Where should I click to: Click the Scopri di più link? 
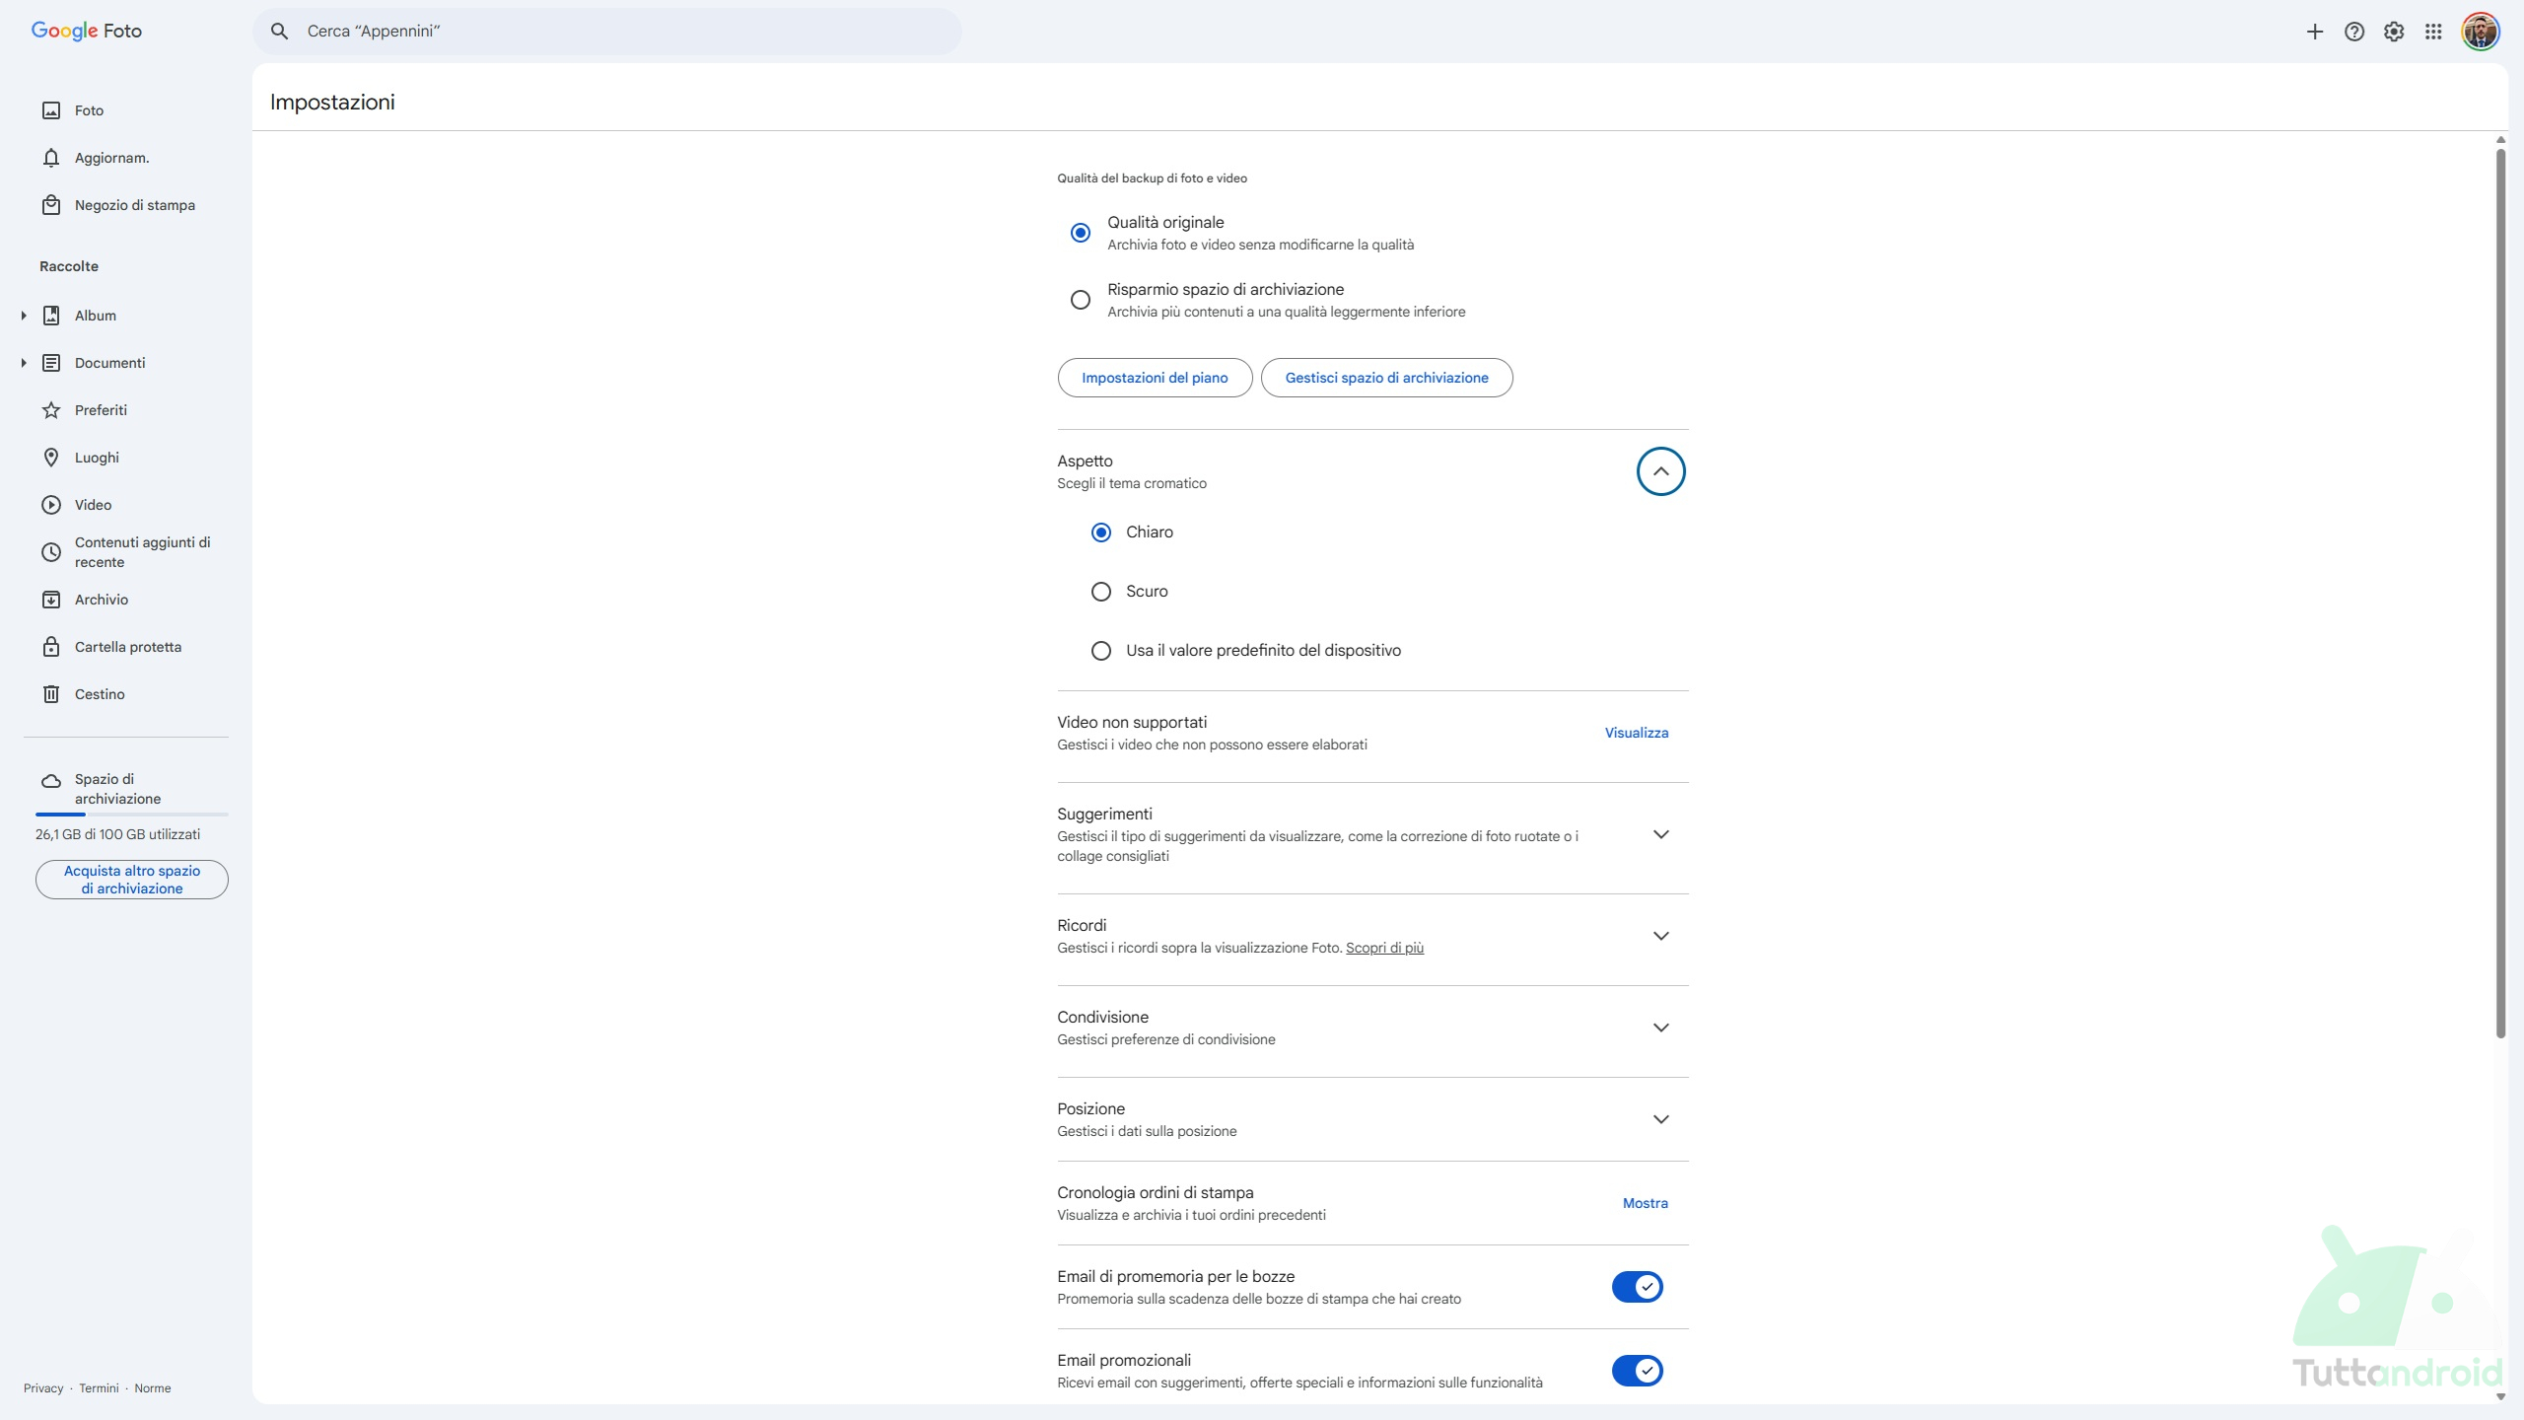(1383, 948)
